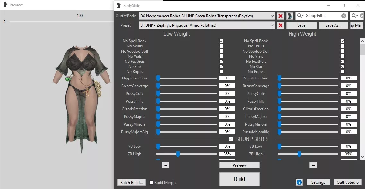Click the Preview button
365x189 pixels.
tap(239, 165)
